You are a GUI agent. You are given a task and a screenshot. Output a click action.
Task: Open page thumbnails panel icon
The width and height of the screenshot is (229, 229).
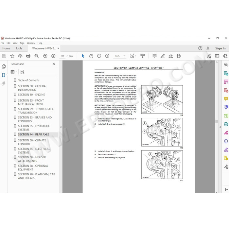click(4, 66)
